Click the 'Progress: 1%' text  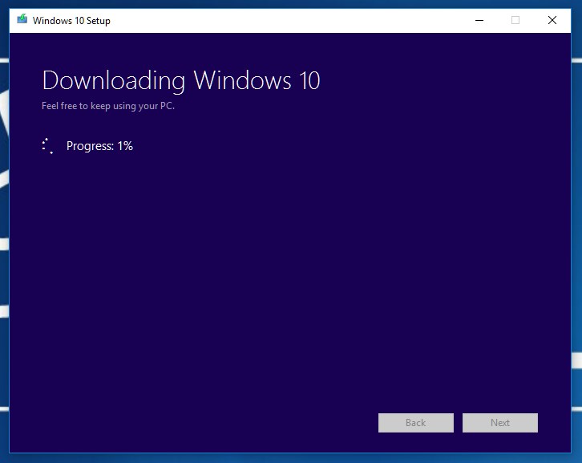(99, 146)
